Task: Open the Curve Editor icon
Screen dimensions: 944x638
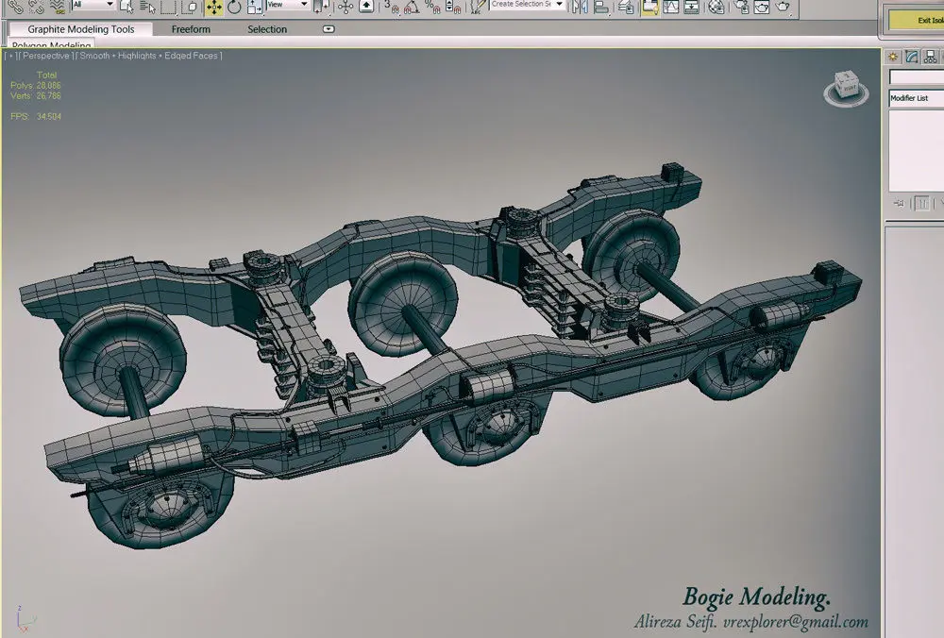Action: point(670,7)
